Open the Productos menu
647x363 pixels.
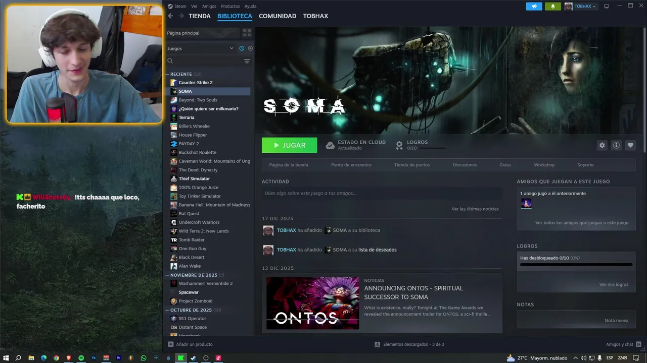(x=230, y=6)
